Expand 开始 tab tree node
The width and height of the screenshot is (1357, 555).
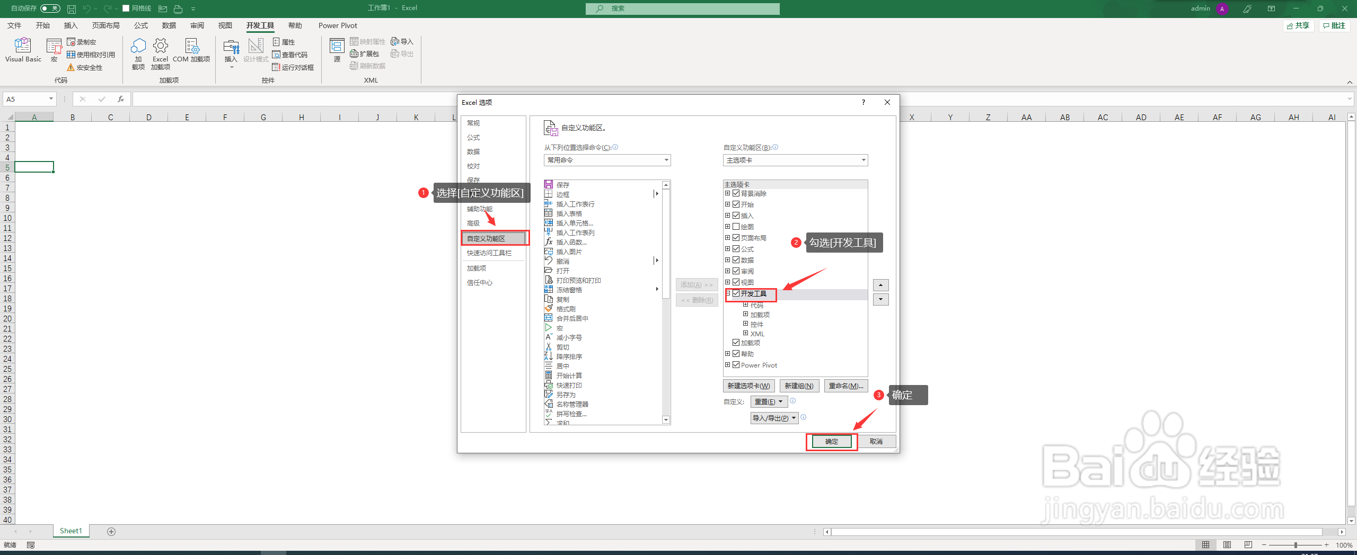[728, 204]
